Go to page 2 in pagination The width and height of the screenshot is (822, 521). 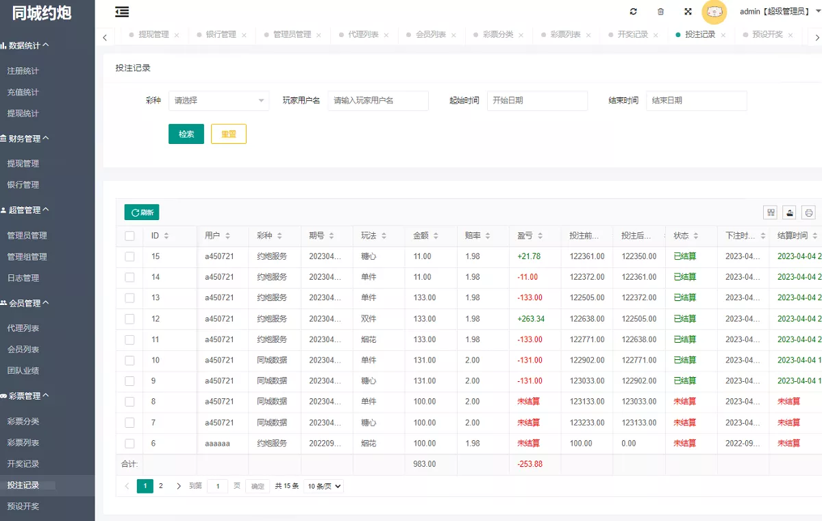(159, 485)
